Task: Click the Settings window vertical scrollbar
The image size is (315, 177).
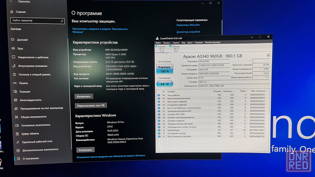Action: [x=222, y=28]
